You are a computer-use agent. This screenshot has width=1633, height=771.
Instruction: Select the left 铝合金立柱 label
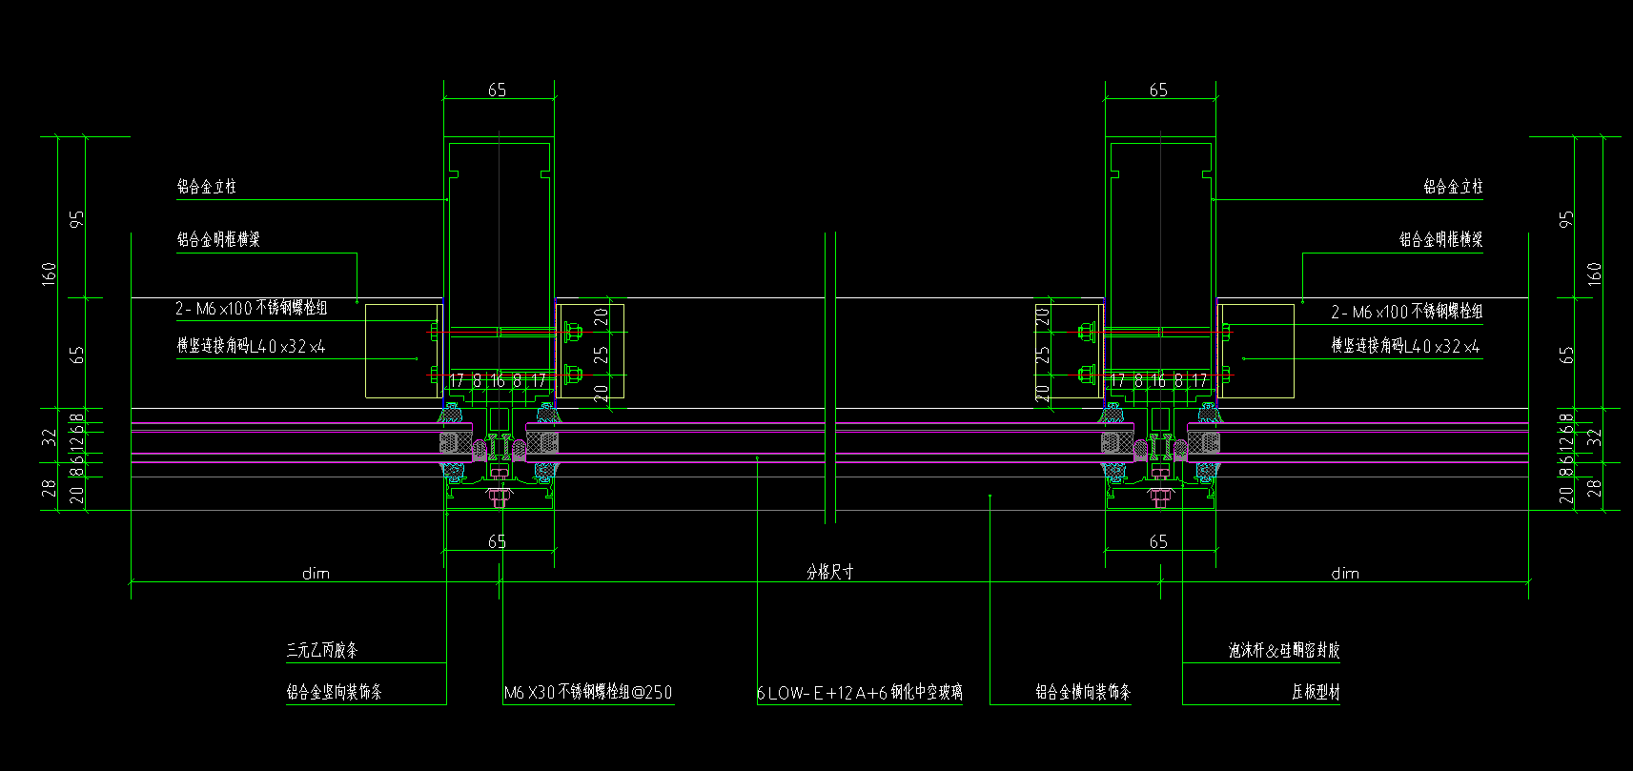point(206,187)
